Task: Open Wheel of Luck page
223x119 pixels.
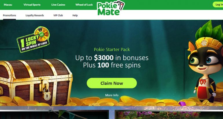Action: pyautogui.click(x=84, y=5)
